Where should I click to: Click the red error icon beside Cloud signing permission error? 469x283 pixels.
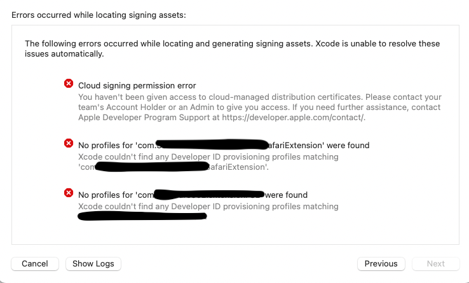click(x=69, y=83)
